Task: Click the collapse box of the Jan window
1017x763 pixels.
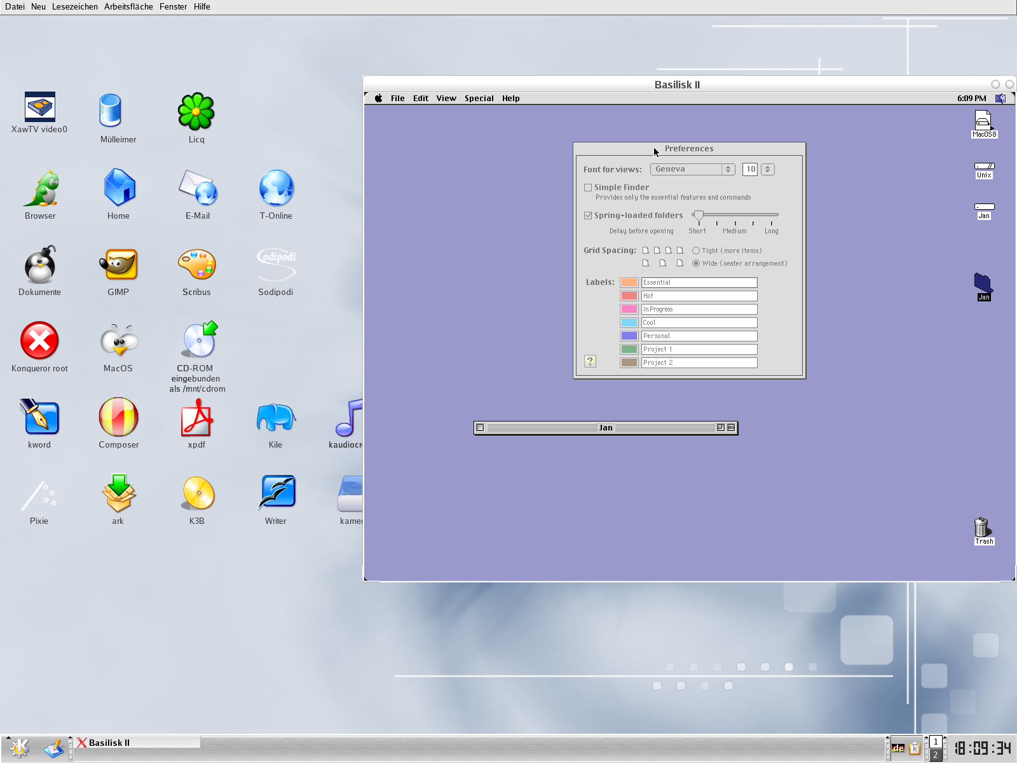Action: coord(731,427)
